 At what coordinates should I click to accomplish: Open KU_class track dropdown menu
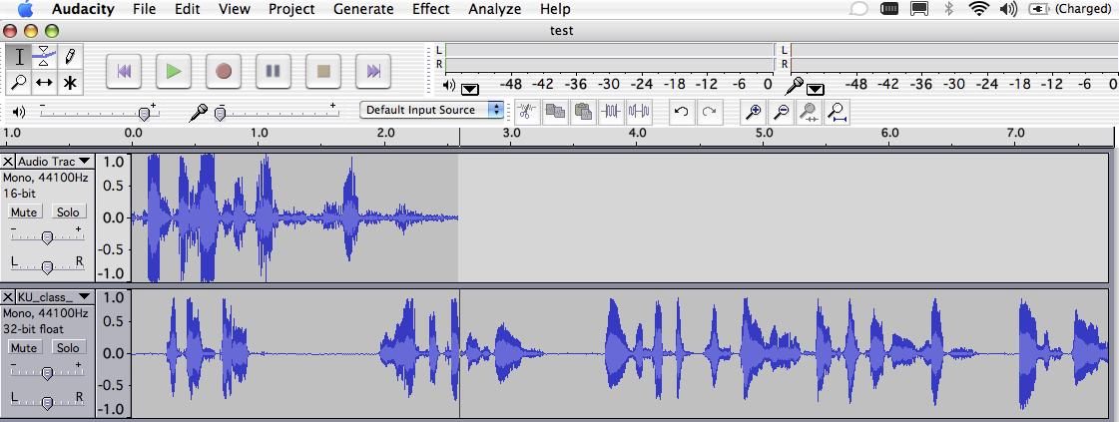coord(55,296)
